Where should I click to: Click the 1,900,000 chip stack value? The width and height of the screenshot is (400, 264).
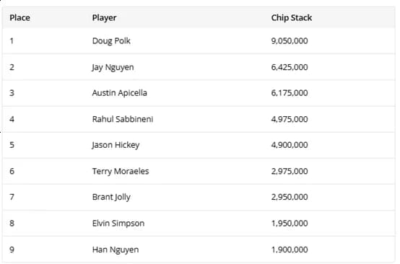[290, 250]
